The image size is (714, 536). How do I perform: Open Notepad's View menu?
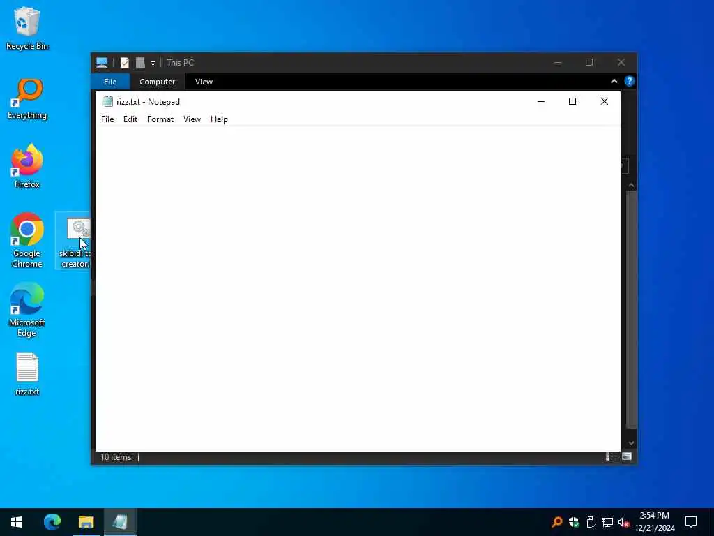tap(192, 119)
